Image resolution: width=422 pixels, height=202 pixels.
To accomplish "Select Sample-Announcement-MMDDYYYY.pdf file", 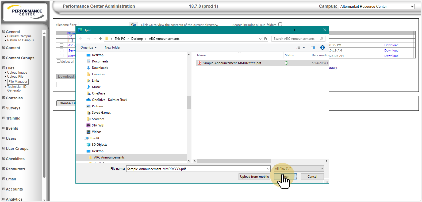I will click(x=232, y=63).
